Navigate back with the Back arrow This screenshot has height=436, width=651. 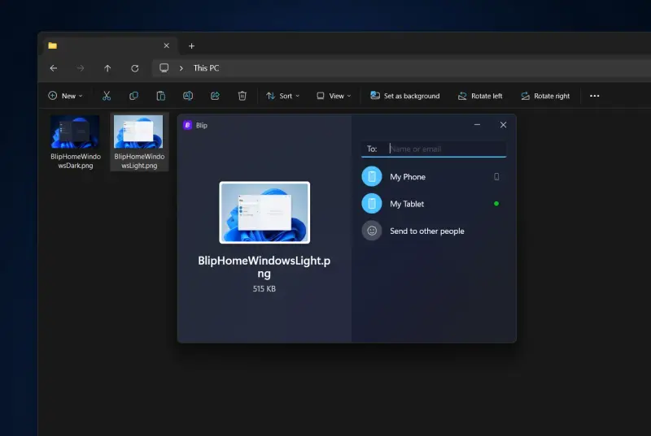[x=53, y=68]
